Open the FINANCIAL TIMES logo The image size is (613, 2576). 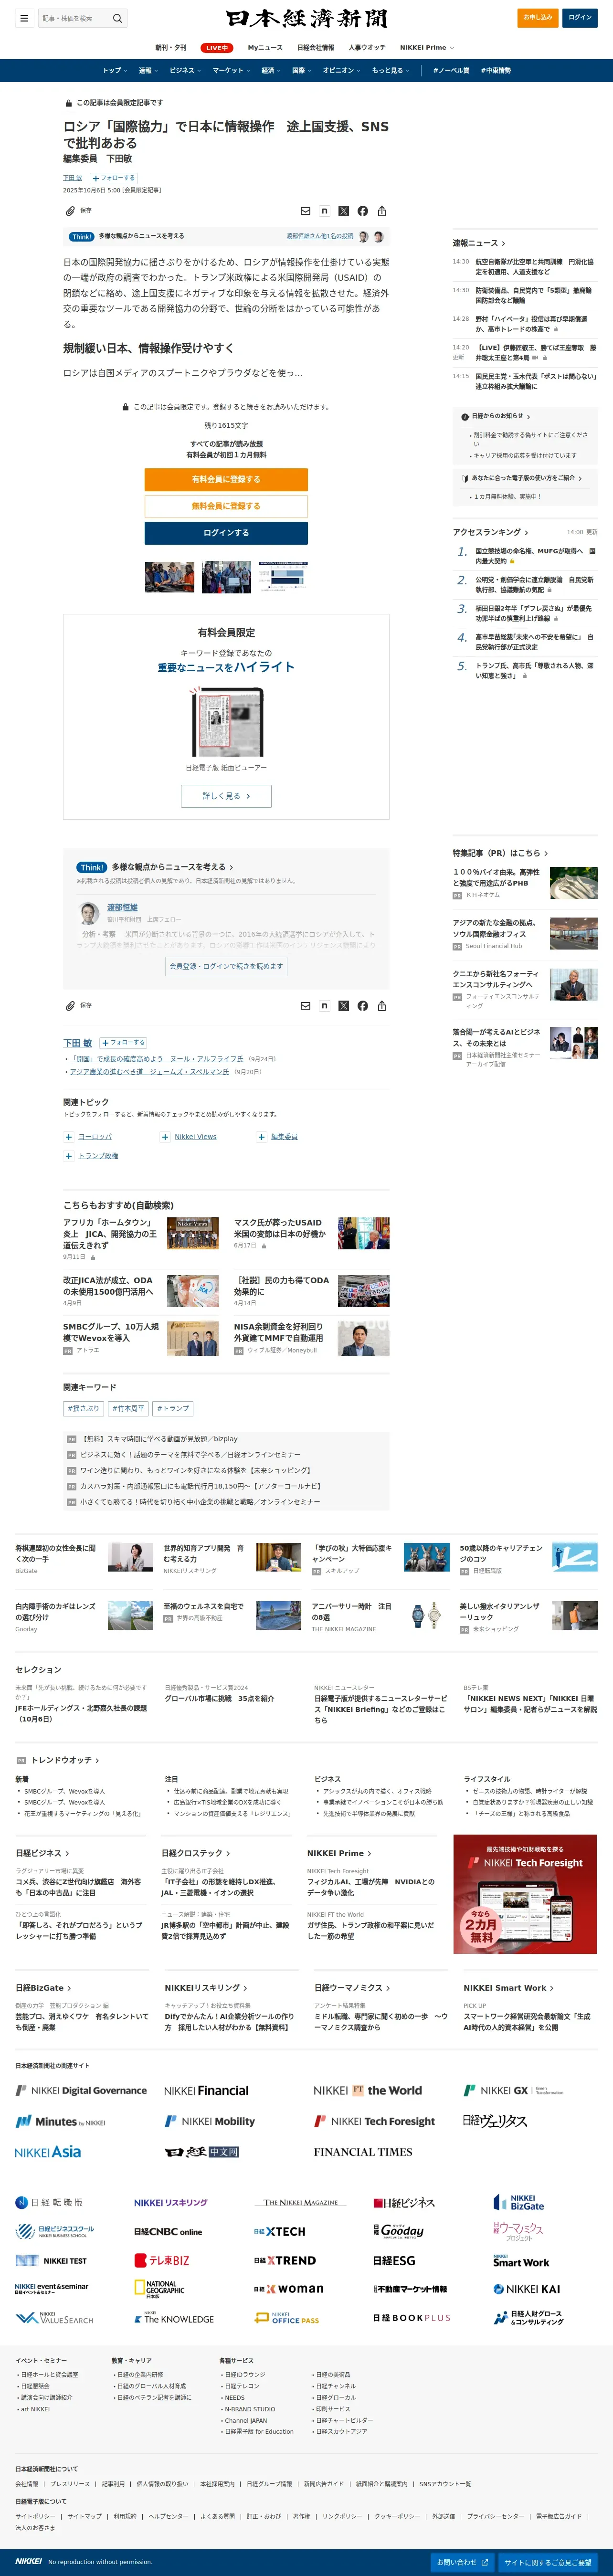363,2151
